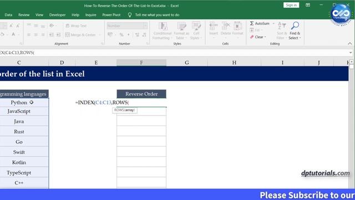Expand the Merge & Center dropdown arrow
The width and height of the screenshot is (355, 200).
[x=100, y=34]
